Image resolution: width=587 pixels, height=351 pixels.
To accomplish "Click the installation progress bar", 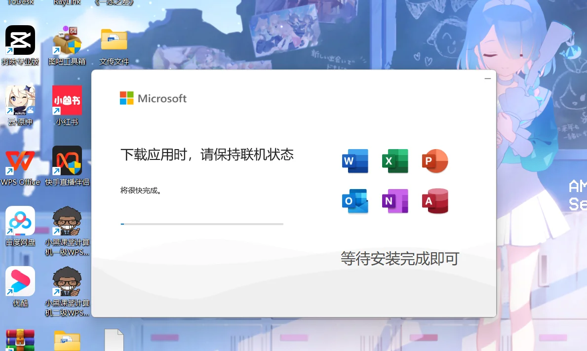I will [x=201, y=224].
